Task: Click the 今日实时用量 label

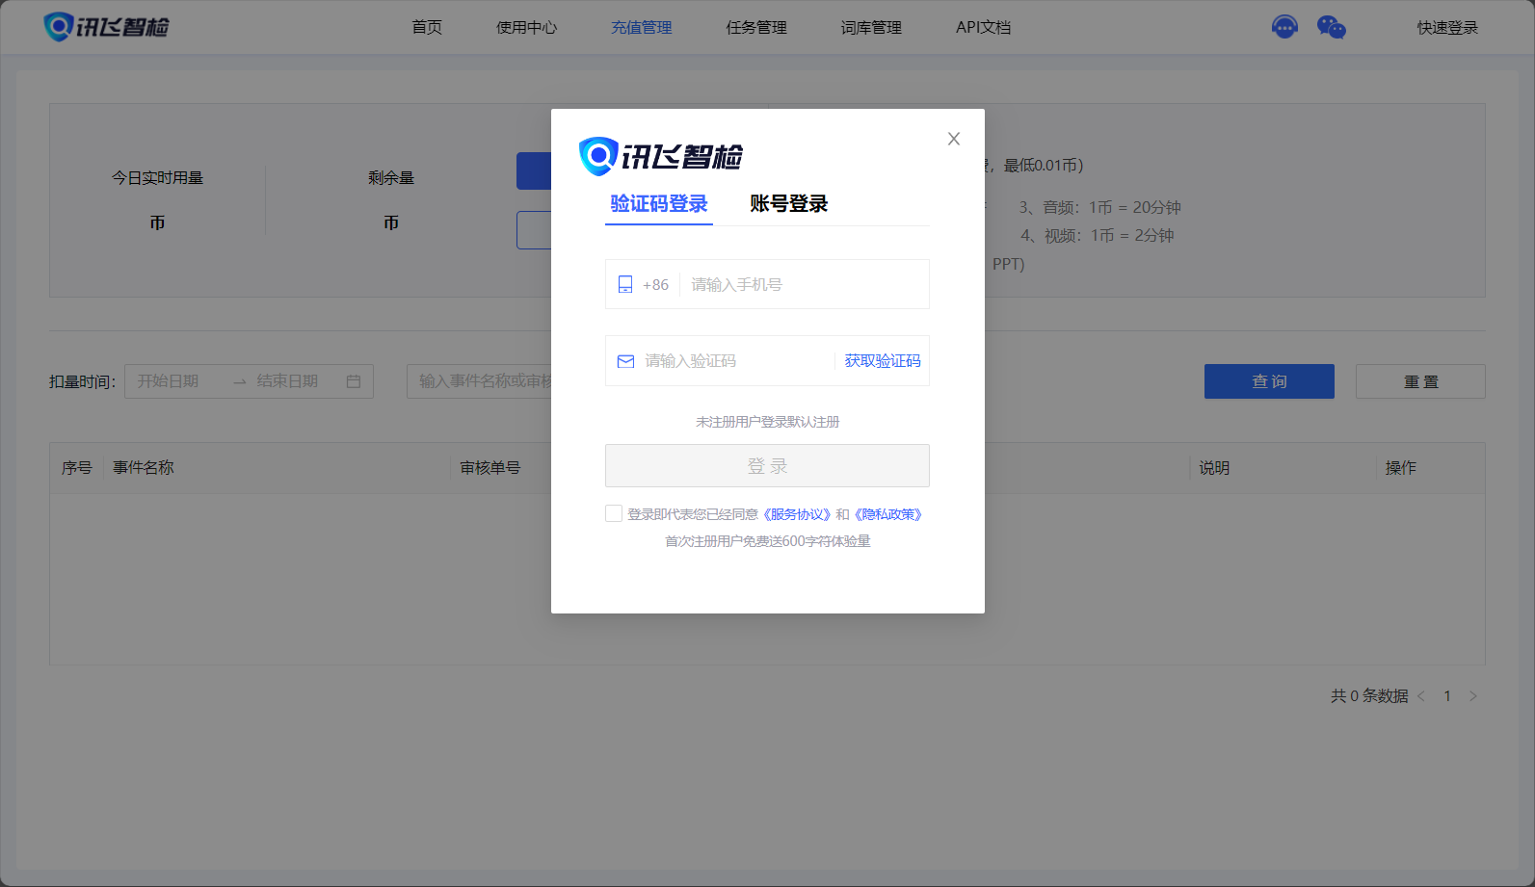Action: [x=157, y=178]
